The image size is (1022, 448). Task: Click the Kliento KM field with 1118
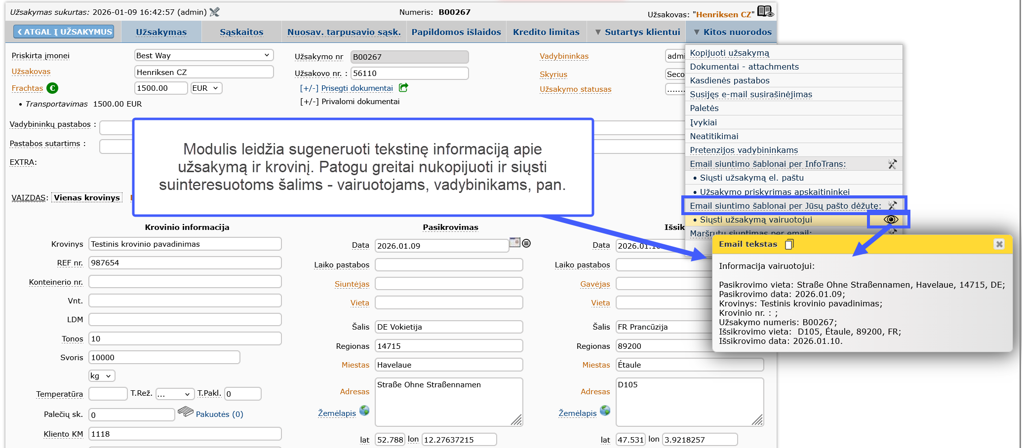185,434
